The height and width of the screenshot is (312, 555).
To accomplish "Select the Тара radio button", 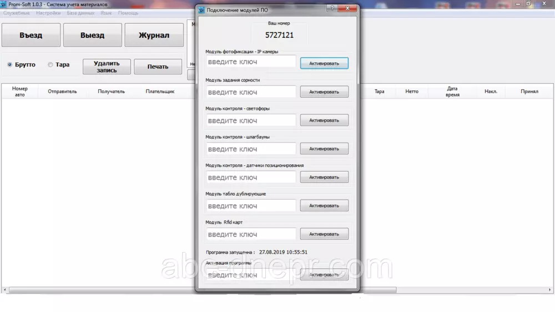I will click(x=51, y=65).
